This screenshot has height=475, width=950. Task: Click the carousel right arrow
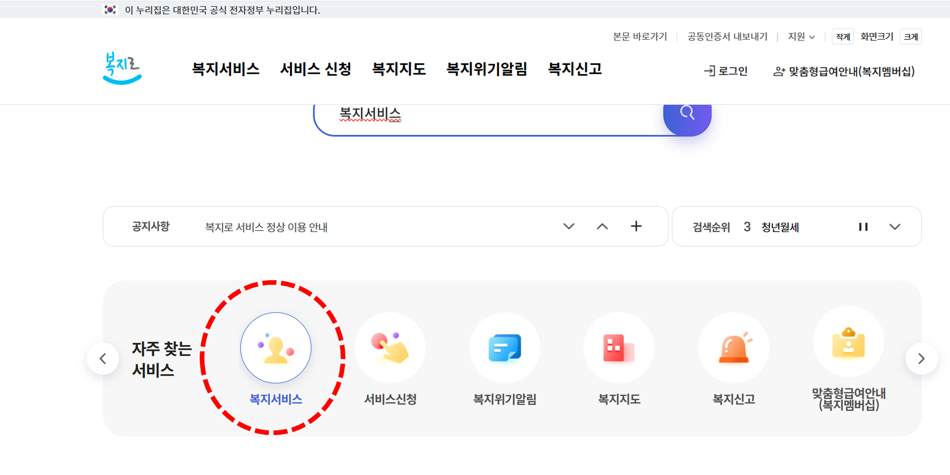[x=921, y=358]
